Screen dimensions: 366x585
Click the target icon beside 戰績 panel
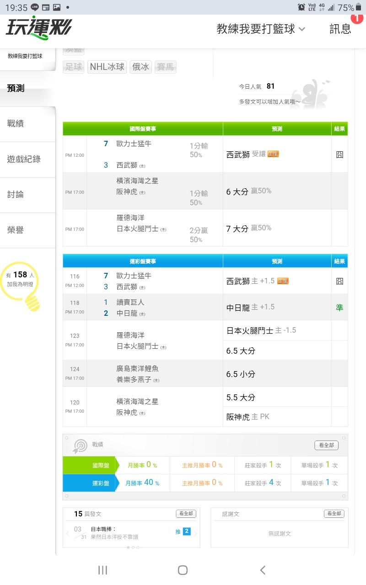(x=80, y=446)
